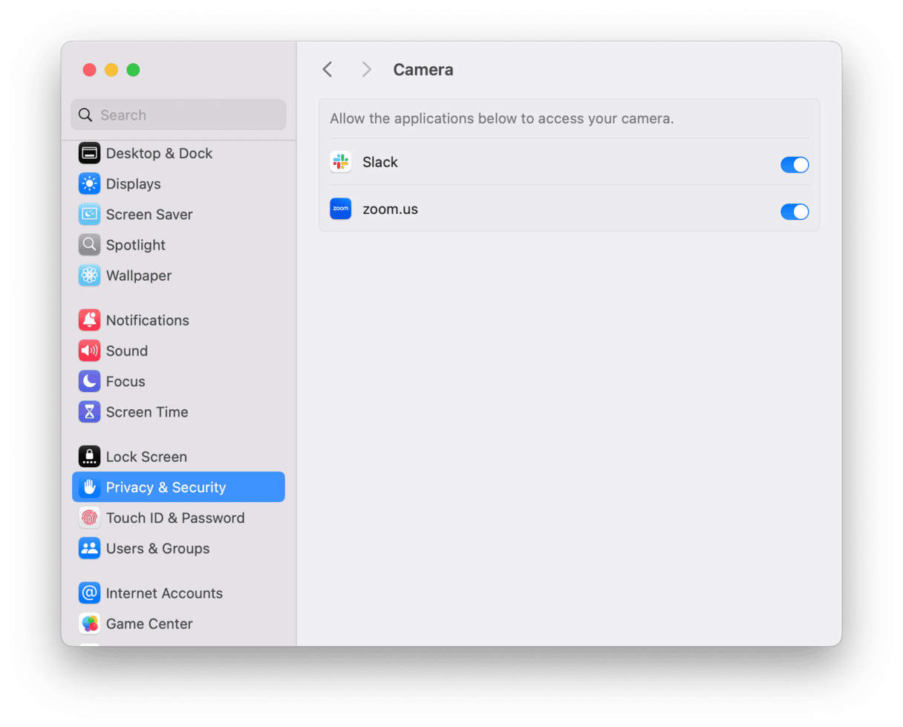Screen dimensions: 903x727
Task: Click the Notifications bell icon
Action: tap(89, 320)
